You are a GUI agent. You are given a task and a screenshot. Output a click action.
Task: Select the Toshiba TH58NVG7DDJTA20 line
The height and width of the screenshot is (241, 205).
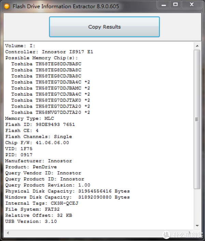51,112
